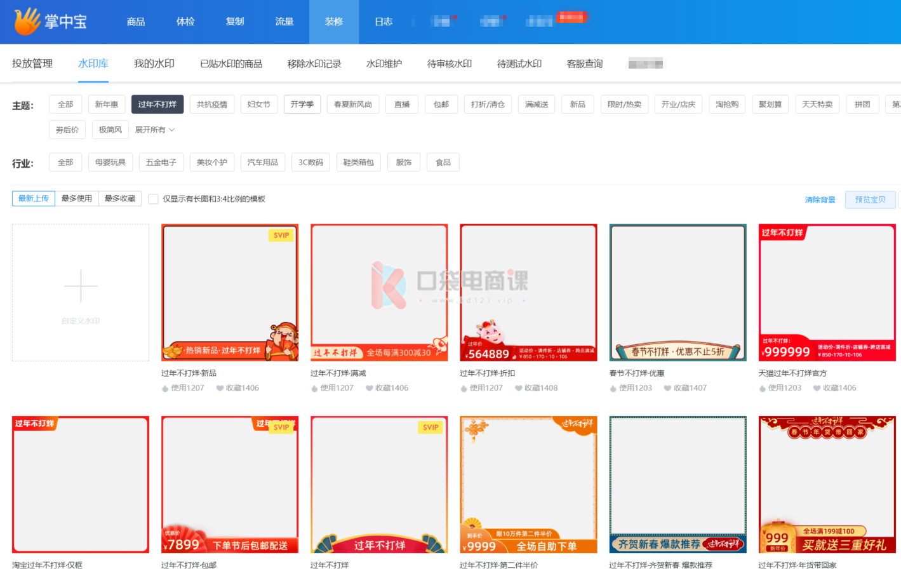Click the plus icon for 自定义水印
Image resolution: width=901 pixels, height=571 pixels.
point(81,286)
